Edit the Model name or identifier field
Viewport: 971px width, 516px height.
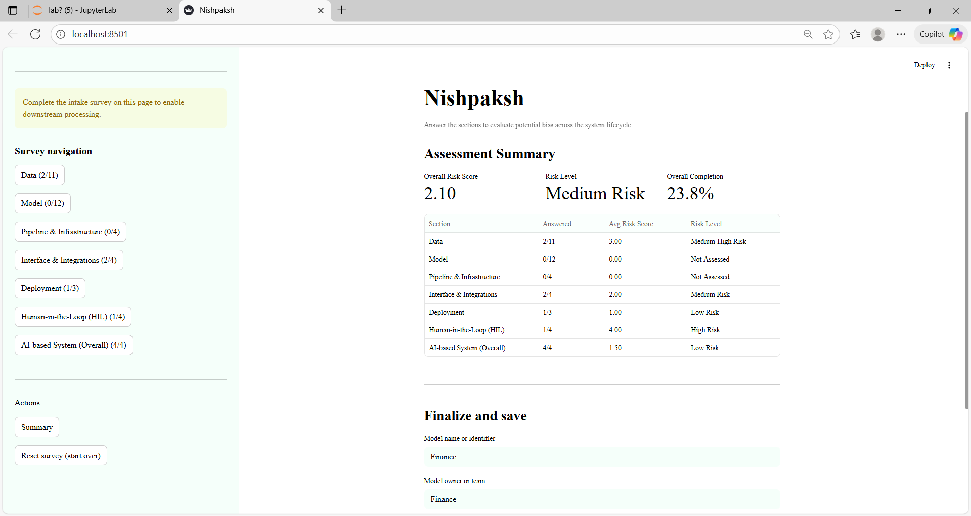(602, 457)
